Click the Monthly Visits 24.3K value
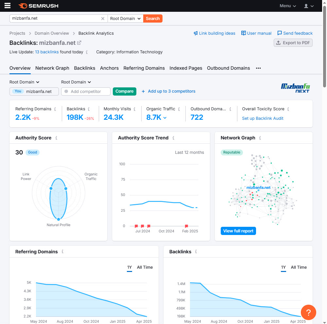Image resolution: width=327 pixels, height=324 pixels. coord(113,117)
